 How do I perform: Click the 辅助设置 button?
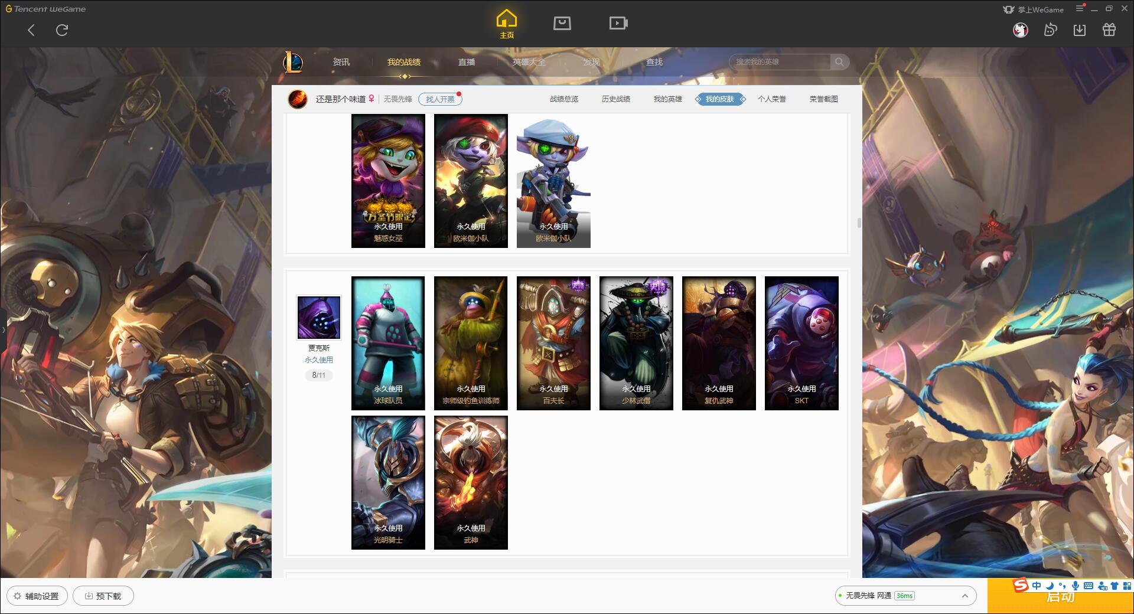(36, 596)
